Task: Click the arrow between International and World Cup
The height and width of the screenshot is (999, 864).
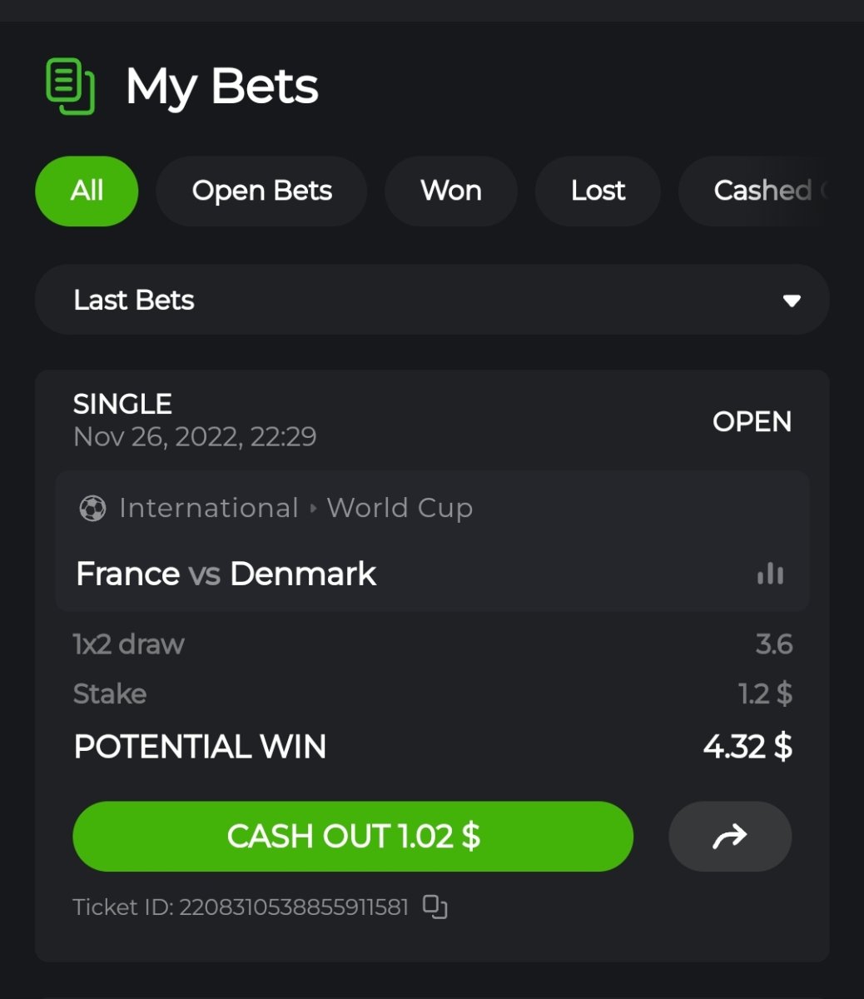Action: tap(313, 508)
